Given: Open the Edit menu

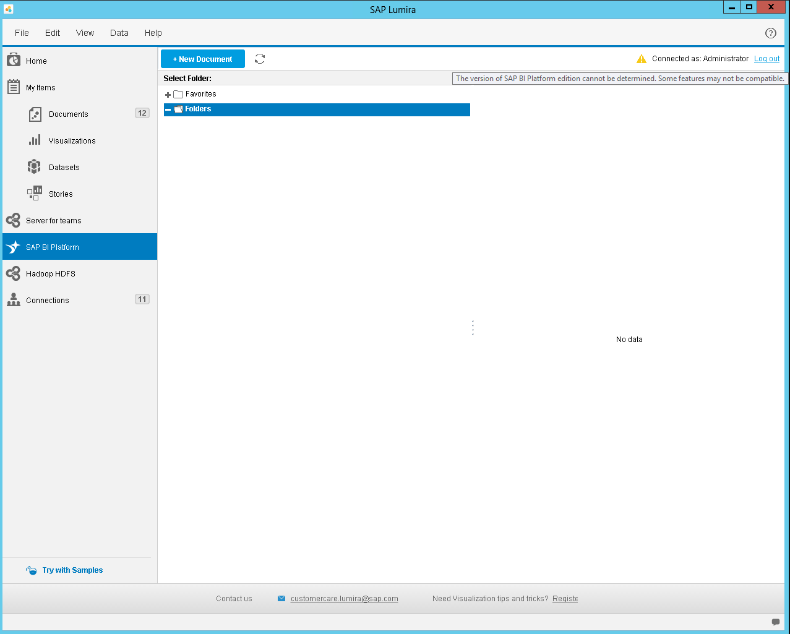Looking at the screenshot, I should [53, 33].
